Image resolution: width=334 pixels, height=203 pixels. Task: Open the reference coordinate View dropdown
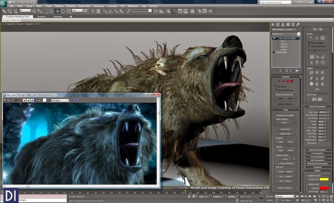pyautogui.click(x=77, y=10)
